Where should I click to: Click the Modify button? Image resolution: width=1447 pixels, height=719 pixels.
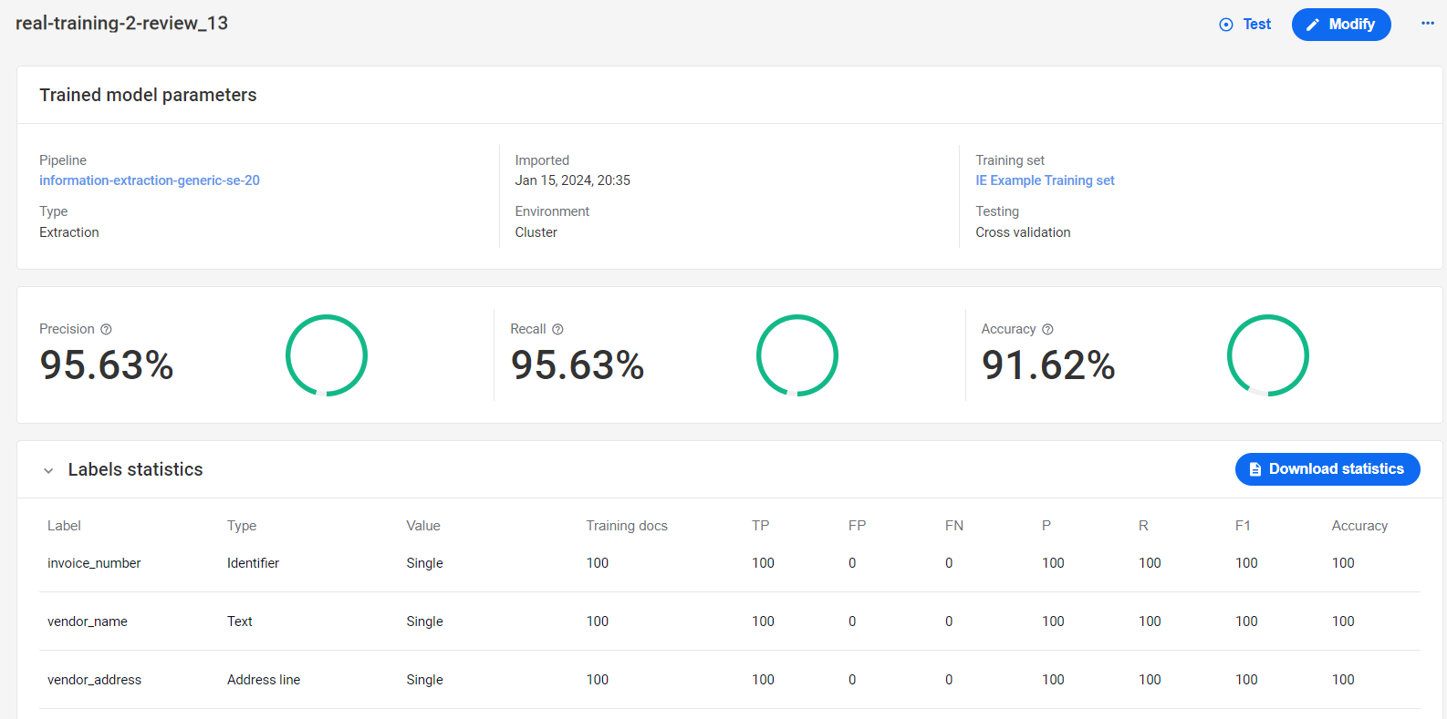pyautogui.click(x=1341, y=25)
